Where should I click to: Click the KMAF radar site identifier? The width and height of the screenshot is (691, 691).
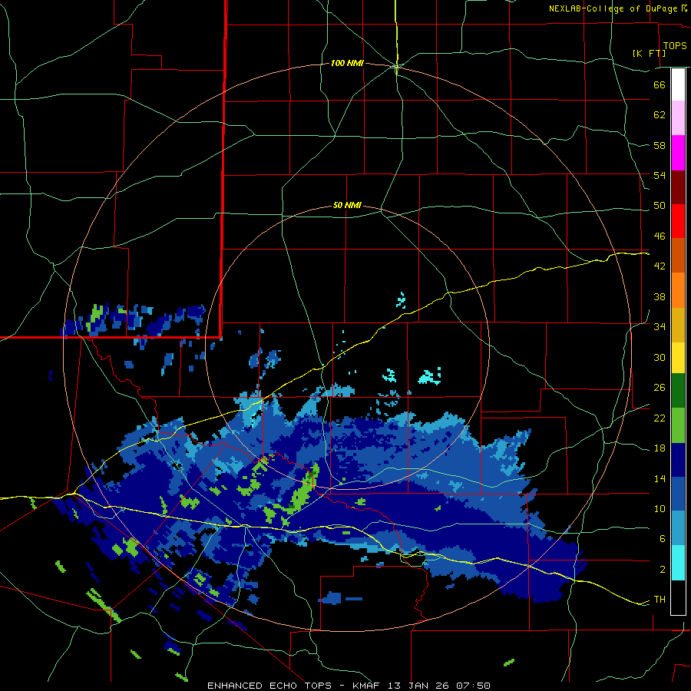click(x=368, y=686)
